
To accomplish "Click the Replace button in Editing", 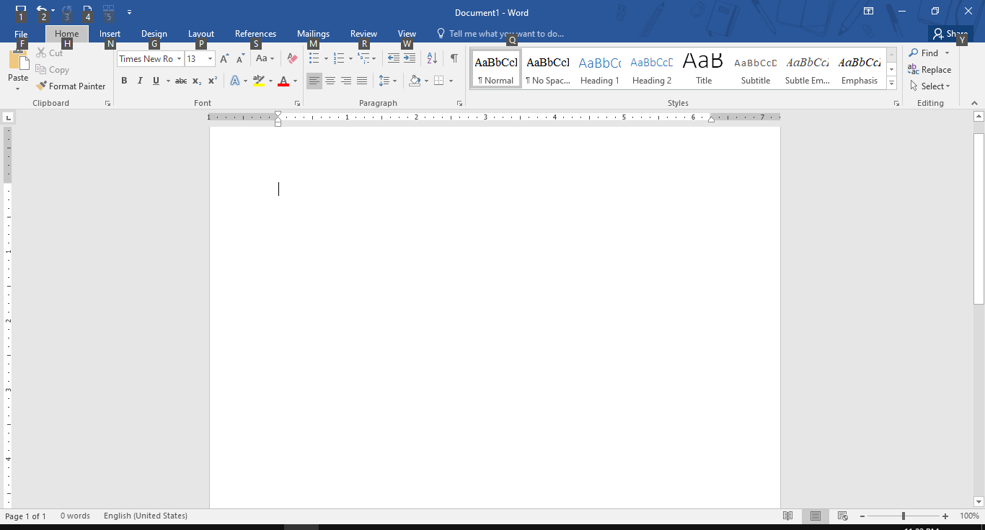I will 929,70.
